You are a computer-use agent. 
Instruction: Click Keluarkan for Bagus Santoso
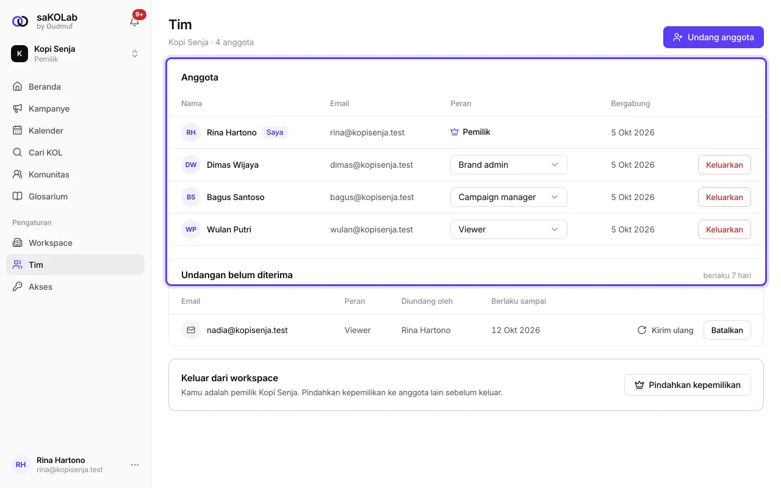pyautogui.click(x=724, y=197)
